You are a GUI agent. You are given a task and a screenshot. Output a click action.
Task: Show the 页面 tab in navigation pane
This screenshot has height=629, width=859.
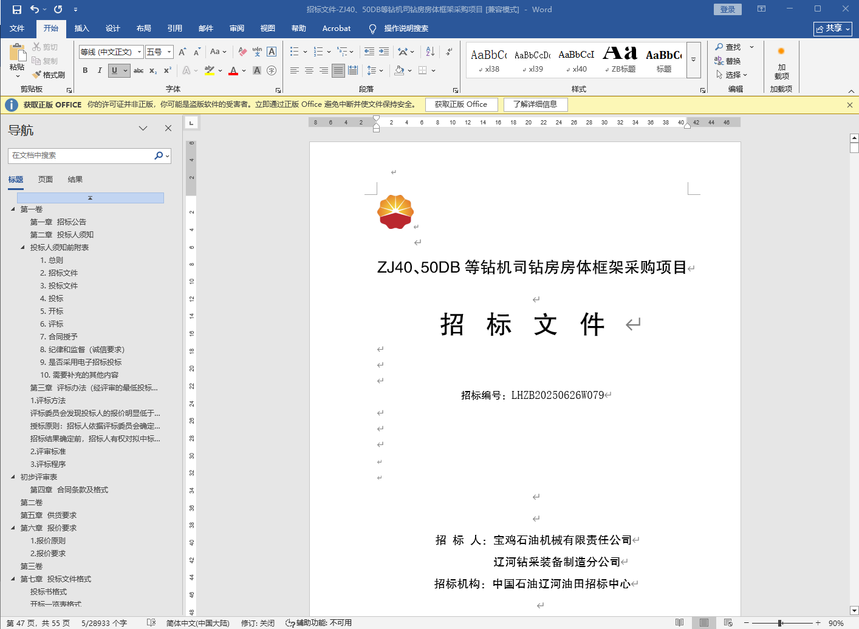46,180
